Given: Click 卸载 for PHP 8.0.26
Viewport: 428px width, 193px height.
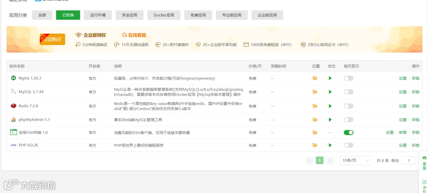Looking at the screenshot, I should (x=416, y=146).
